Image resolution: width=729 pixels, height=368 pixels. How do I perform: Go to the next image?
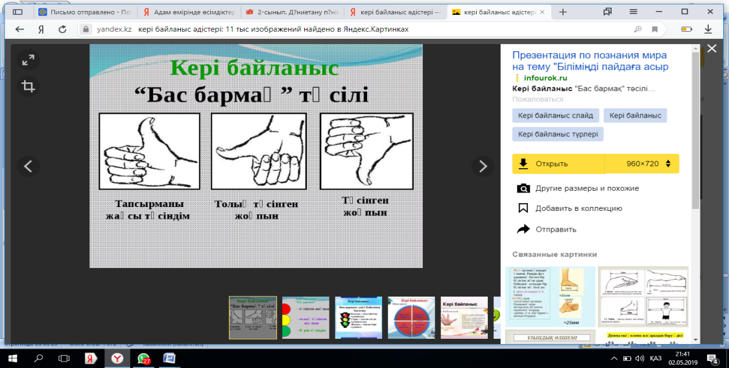(483, 166)
